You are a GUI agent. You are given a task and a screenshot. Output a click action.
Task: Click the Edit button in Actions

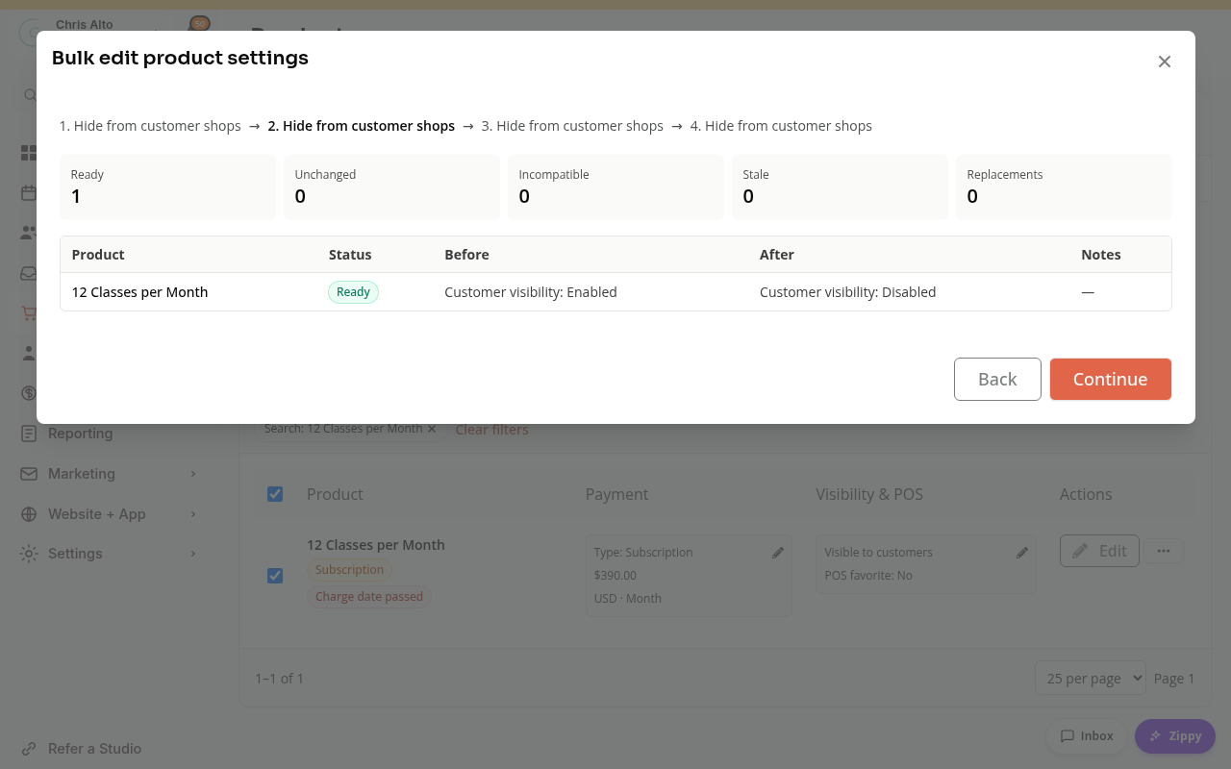(1099, 551)
